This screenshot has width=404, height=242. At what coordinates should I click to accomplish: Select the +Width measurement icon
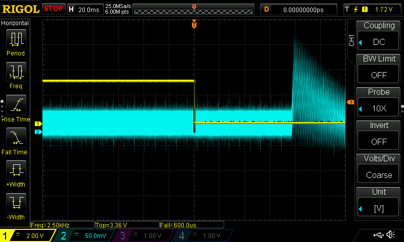coord(16,171)
